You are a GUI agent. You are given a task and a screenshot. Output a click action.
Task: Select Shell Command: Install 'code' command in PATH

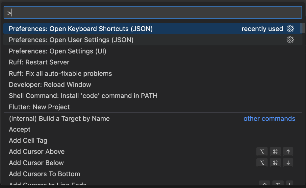point(83,96)
